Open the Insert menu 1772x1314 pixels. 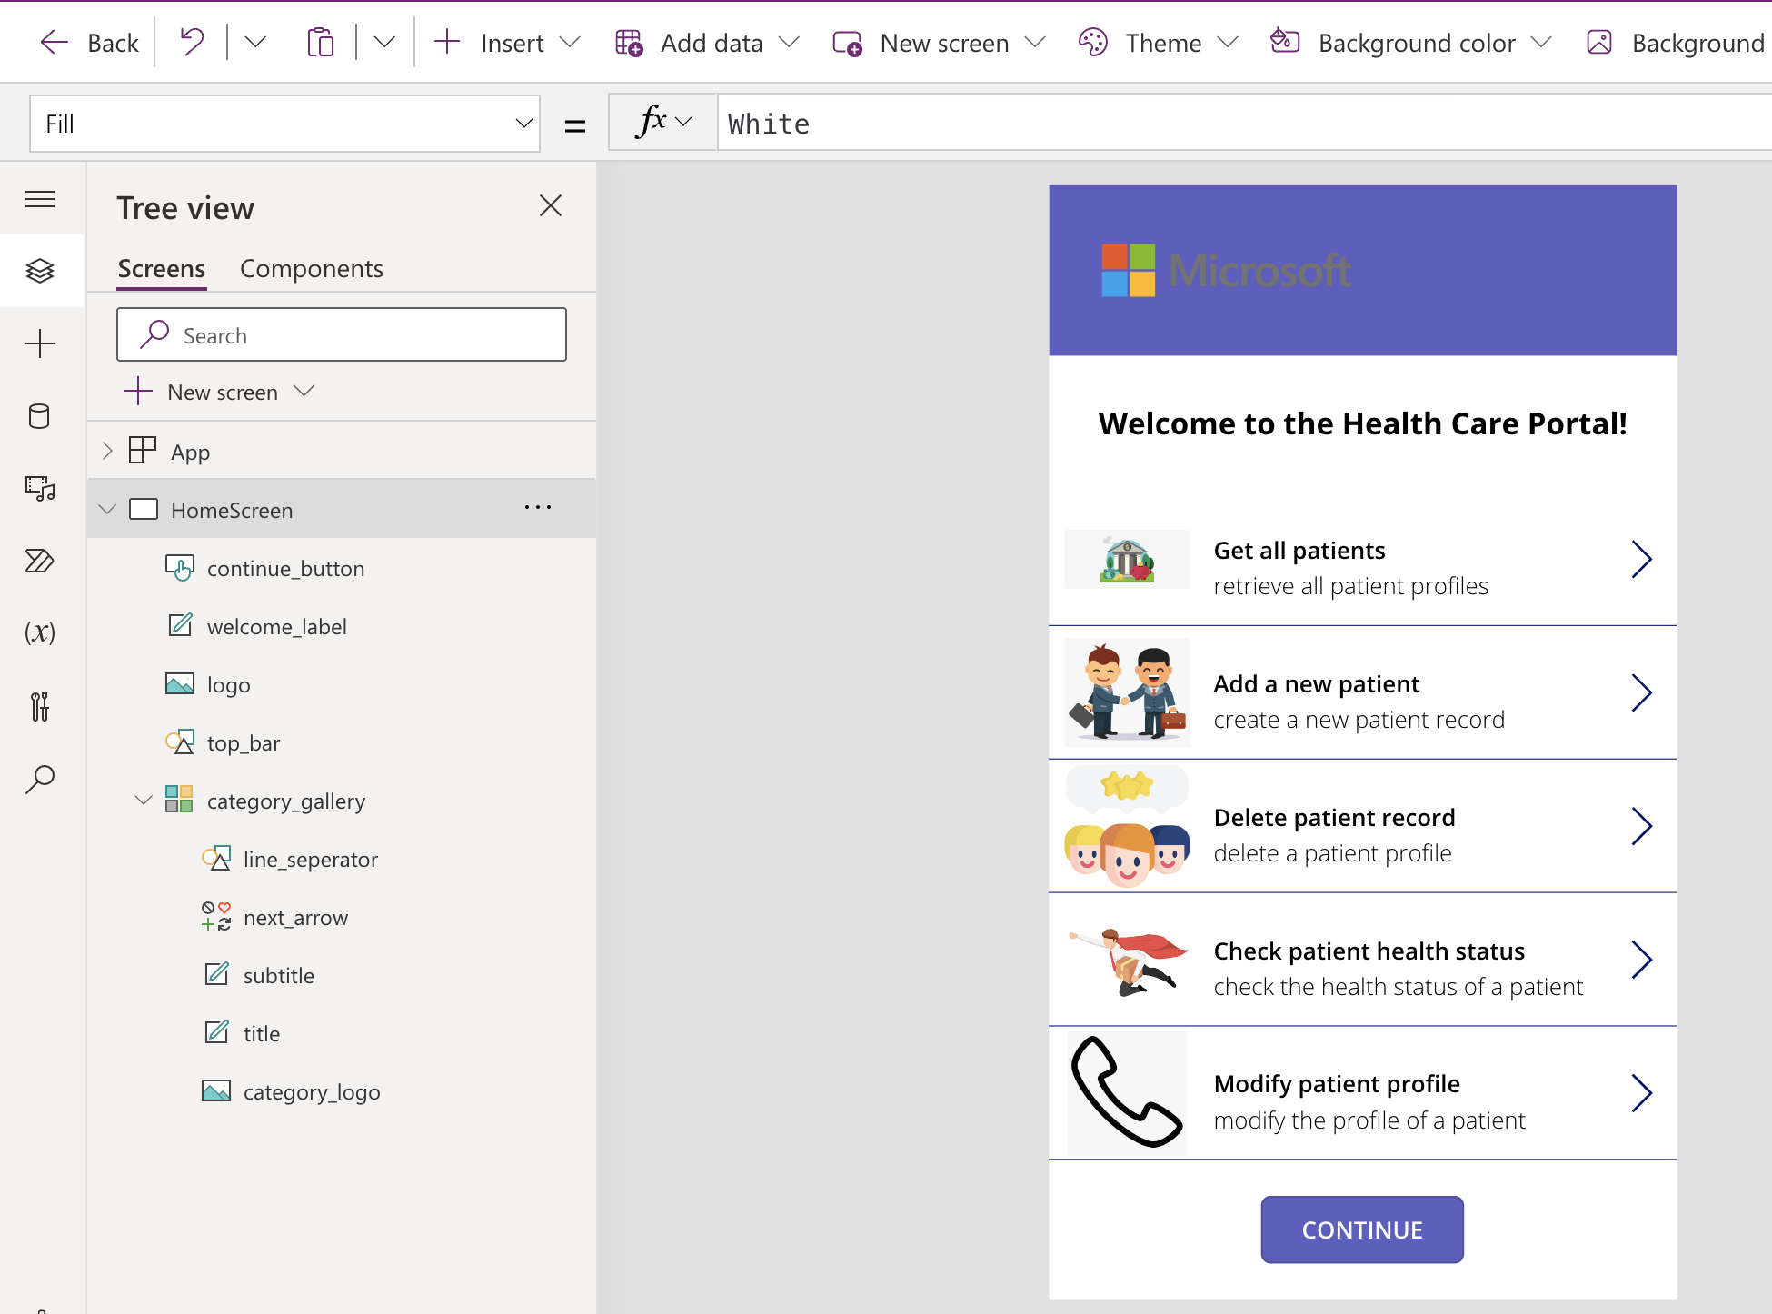[507, 43]
